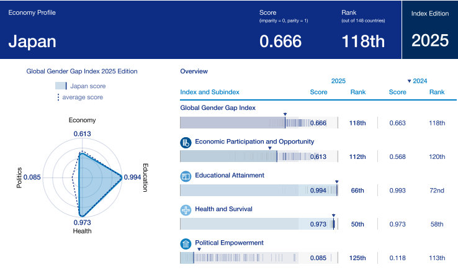Viewport: 458px width, 270px height.
Task: Click the Educational Attainment subindex label
Action: (230, 176)
